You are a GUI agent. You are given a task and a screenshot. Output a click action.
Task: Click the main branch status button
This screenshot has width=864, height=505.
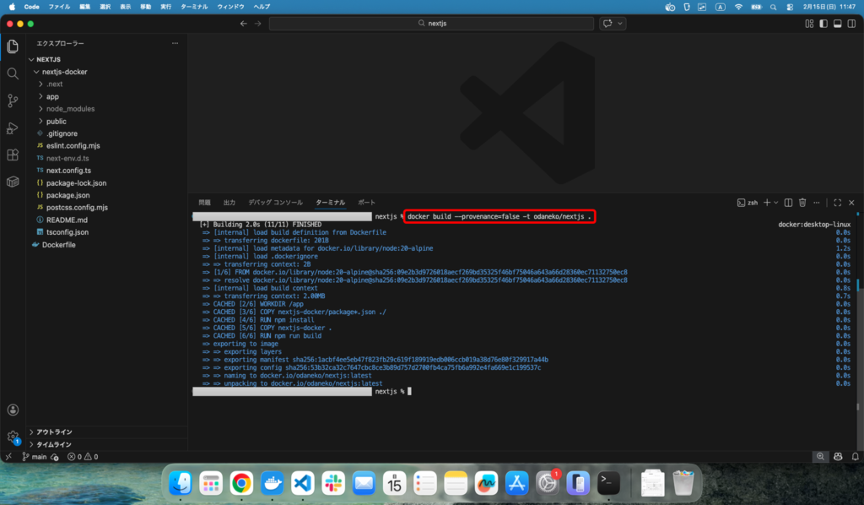(x=35, y=457)
